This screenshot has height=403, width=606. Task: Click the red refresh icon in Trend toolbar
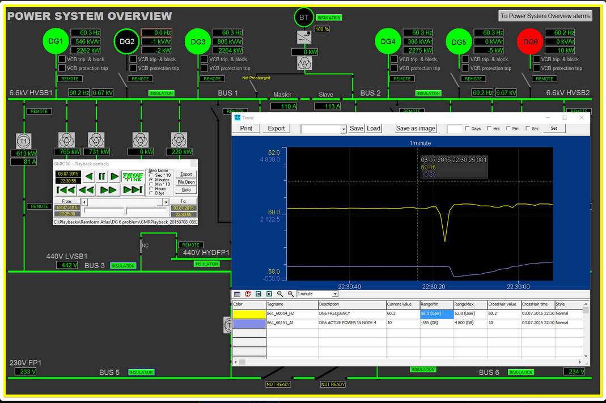tap(248, 294)
